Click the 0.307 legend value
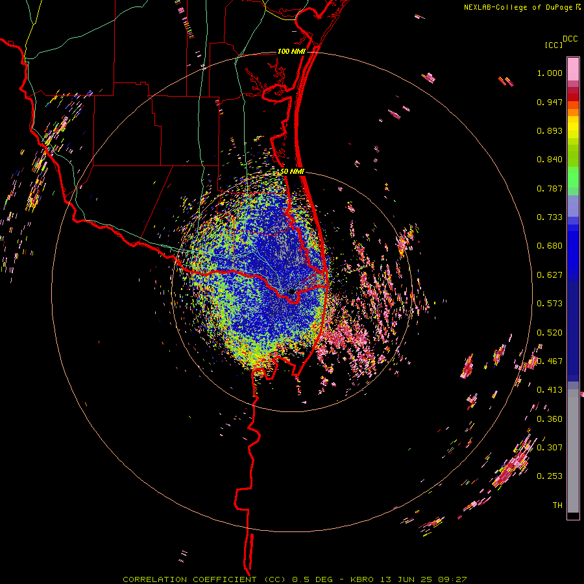 tap(550, 447)
